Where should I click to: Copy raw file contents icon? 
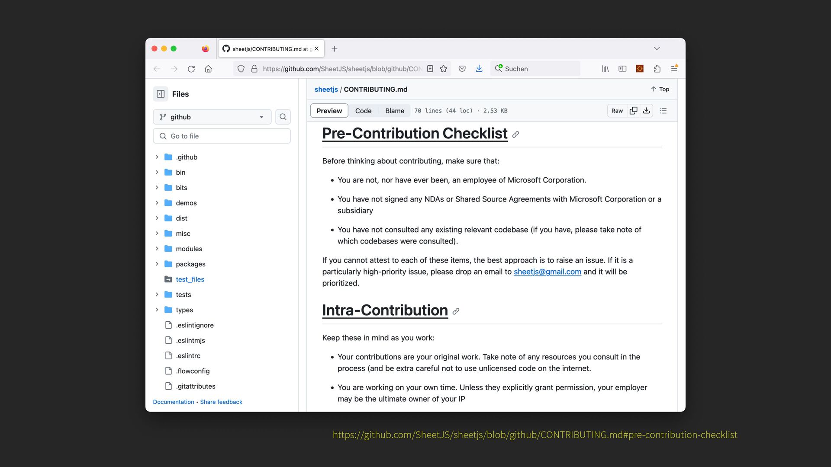pos(633,111)
